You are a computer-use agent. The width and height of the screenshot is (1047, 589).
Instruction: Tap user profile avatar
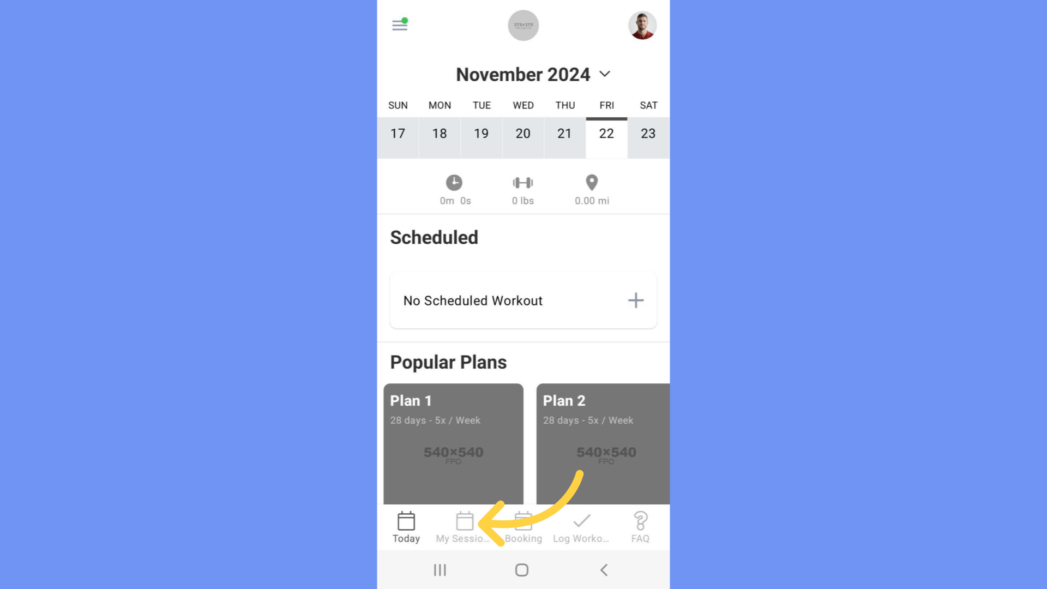point(643,25)
